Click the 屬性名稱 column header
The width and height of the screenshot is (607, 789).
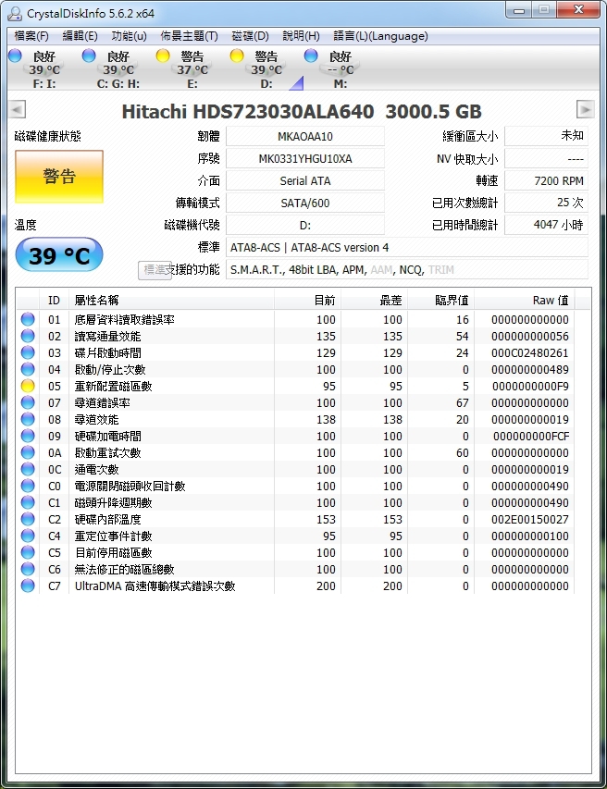point(171,301)
